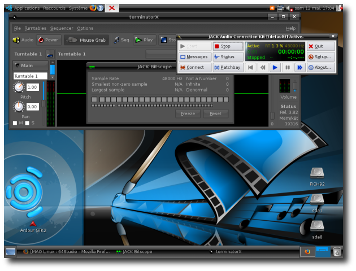This screenshot has height=271, width=356.
Task: Click the volume speaker icon in system tray
Action: (x=289, y=8)
